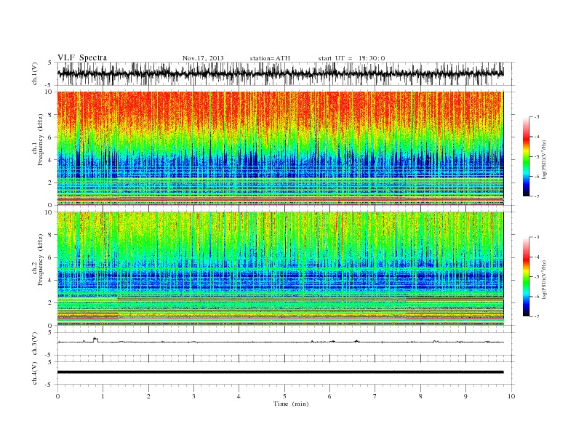Viewport: 576px width, 445px height.
Task: Click the ch.2 spectrogram color scale bar
Action: click(x=526, y=277)
